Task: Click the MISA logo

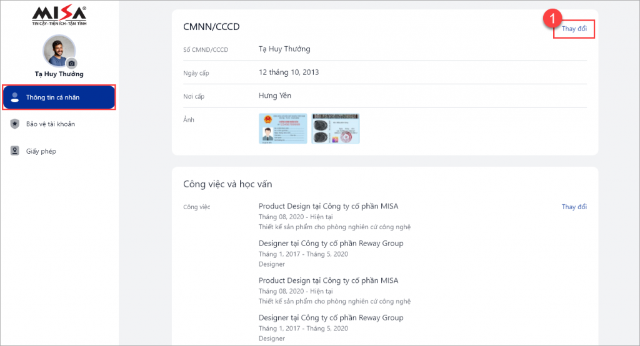Action: pyautogui.click(x=59, y=16)
